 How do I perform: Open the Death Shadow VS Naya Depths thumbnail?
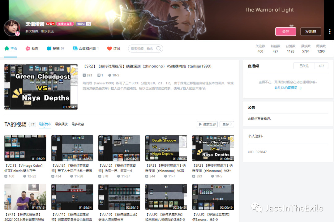166,148
